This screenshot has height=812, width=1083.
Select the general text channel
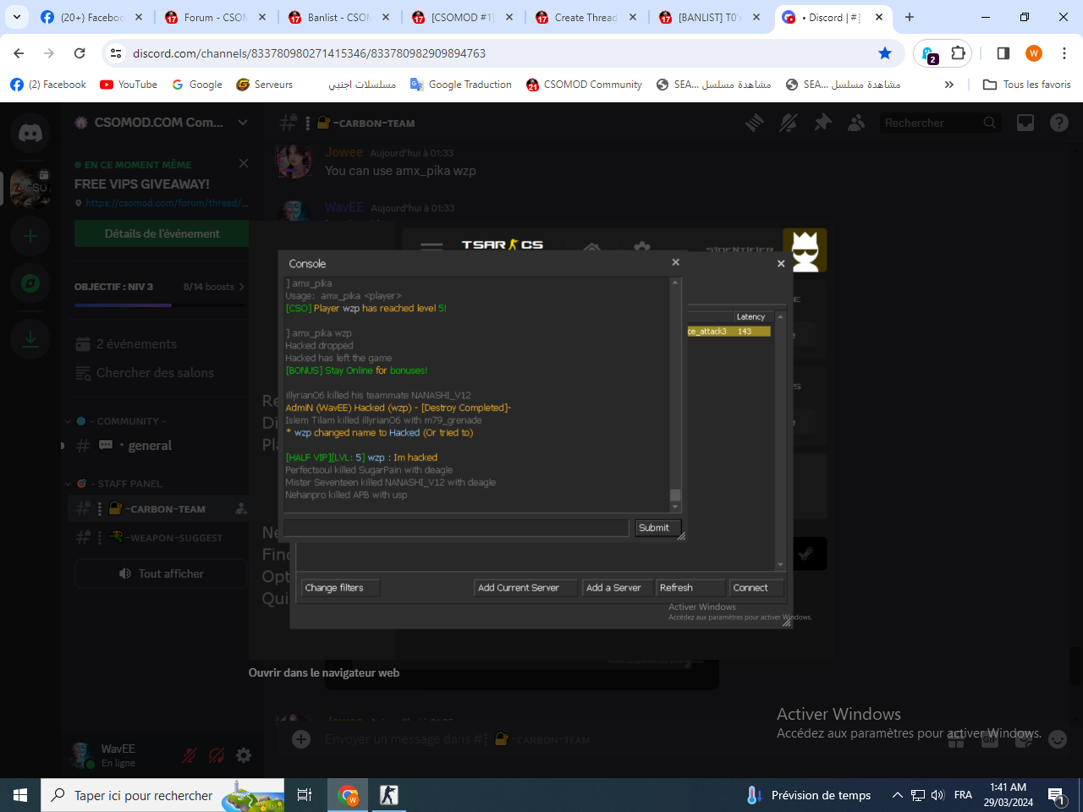pos(150,446)
